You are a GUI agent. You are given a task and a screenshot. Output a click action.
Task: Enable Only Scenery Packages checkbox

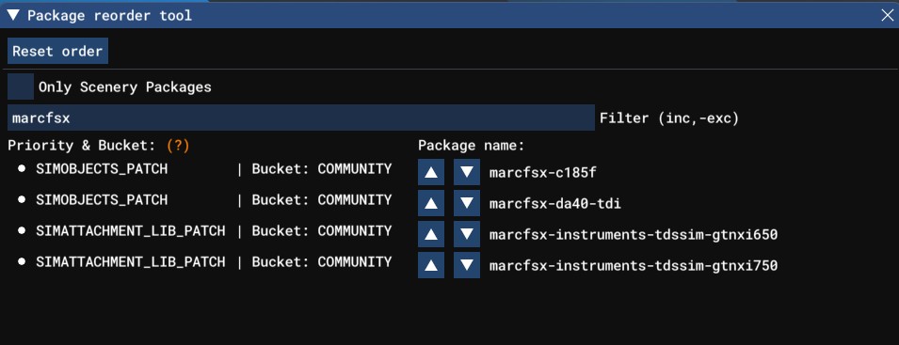tap(21, 86)
